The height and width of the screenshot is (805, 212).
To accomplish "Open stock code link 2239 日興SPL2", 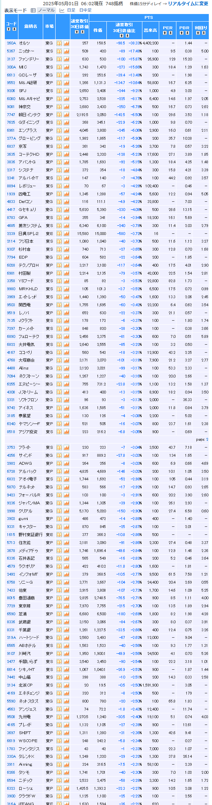I will [x=11, y=233].
